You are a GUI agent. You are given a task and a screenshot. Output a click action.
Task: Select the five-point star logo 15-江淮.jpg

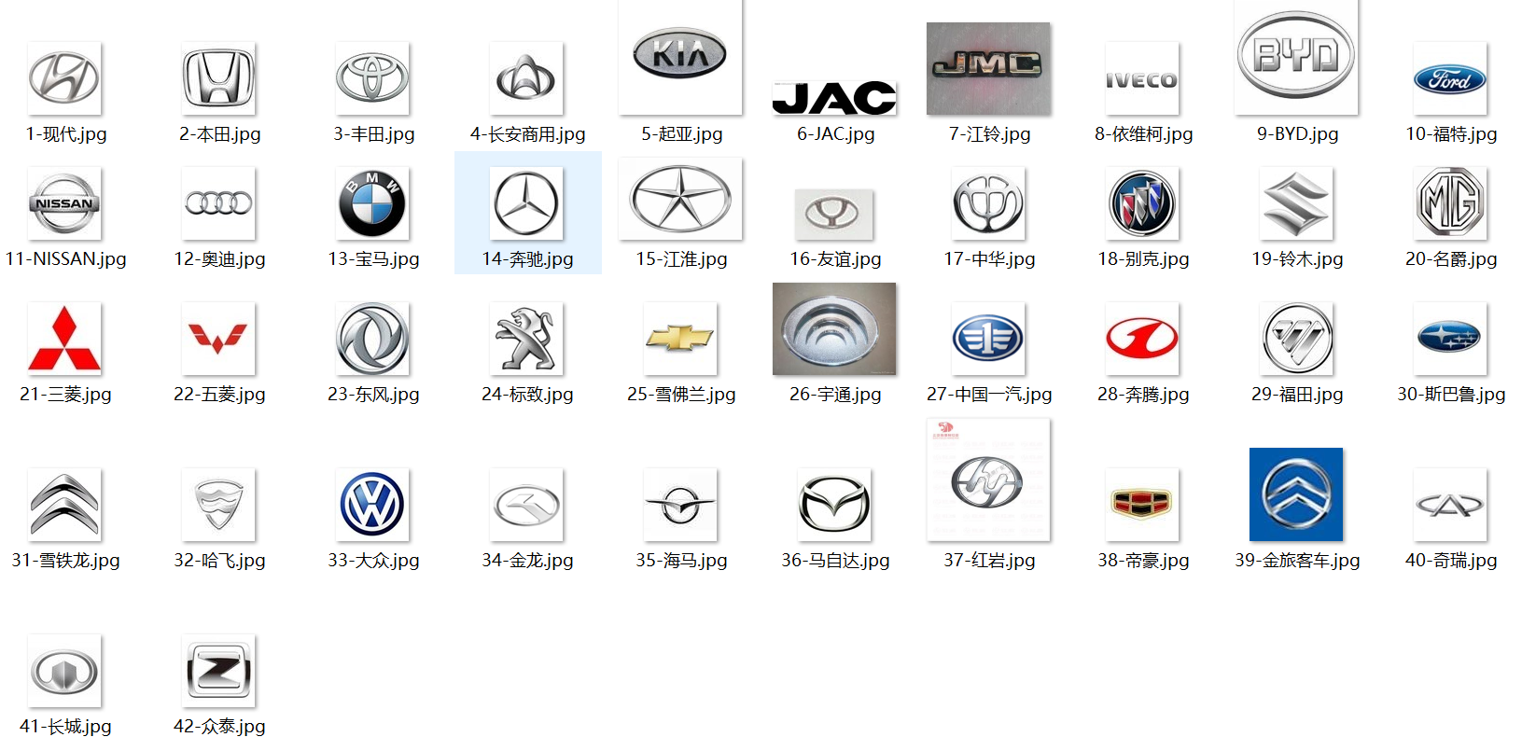pos(680,199)
